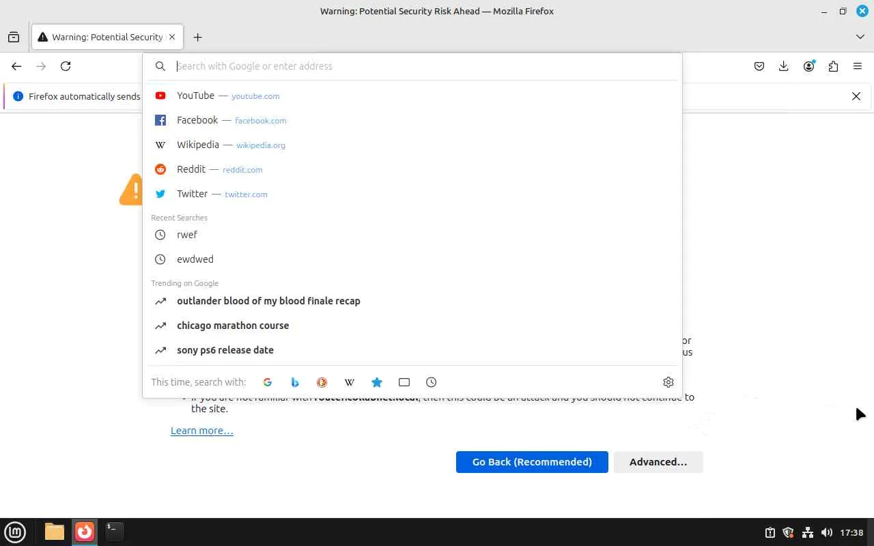Search this time with the Wikipedia engine

pos(350,382)
